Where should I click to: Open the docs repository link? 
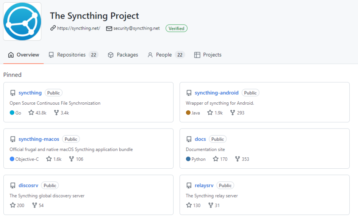200,139
